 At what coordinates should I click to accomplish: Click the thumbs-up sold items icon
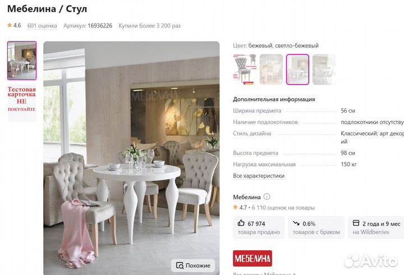coord(241,223)
